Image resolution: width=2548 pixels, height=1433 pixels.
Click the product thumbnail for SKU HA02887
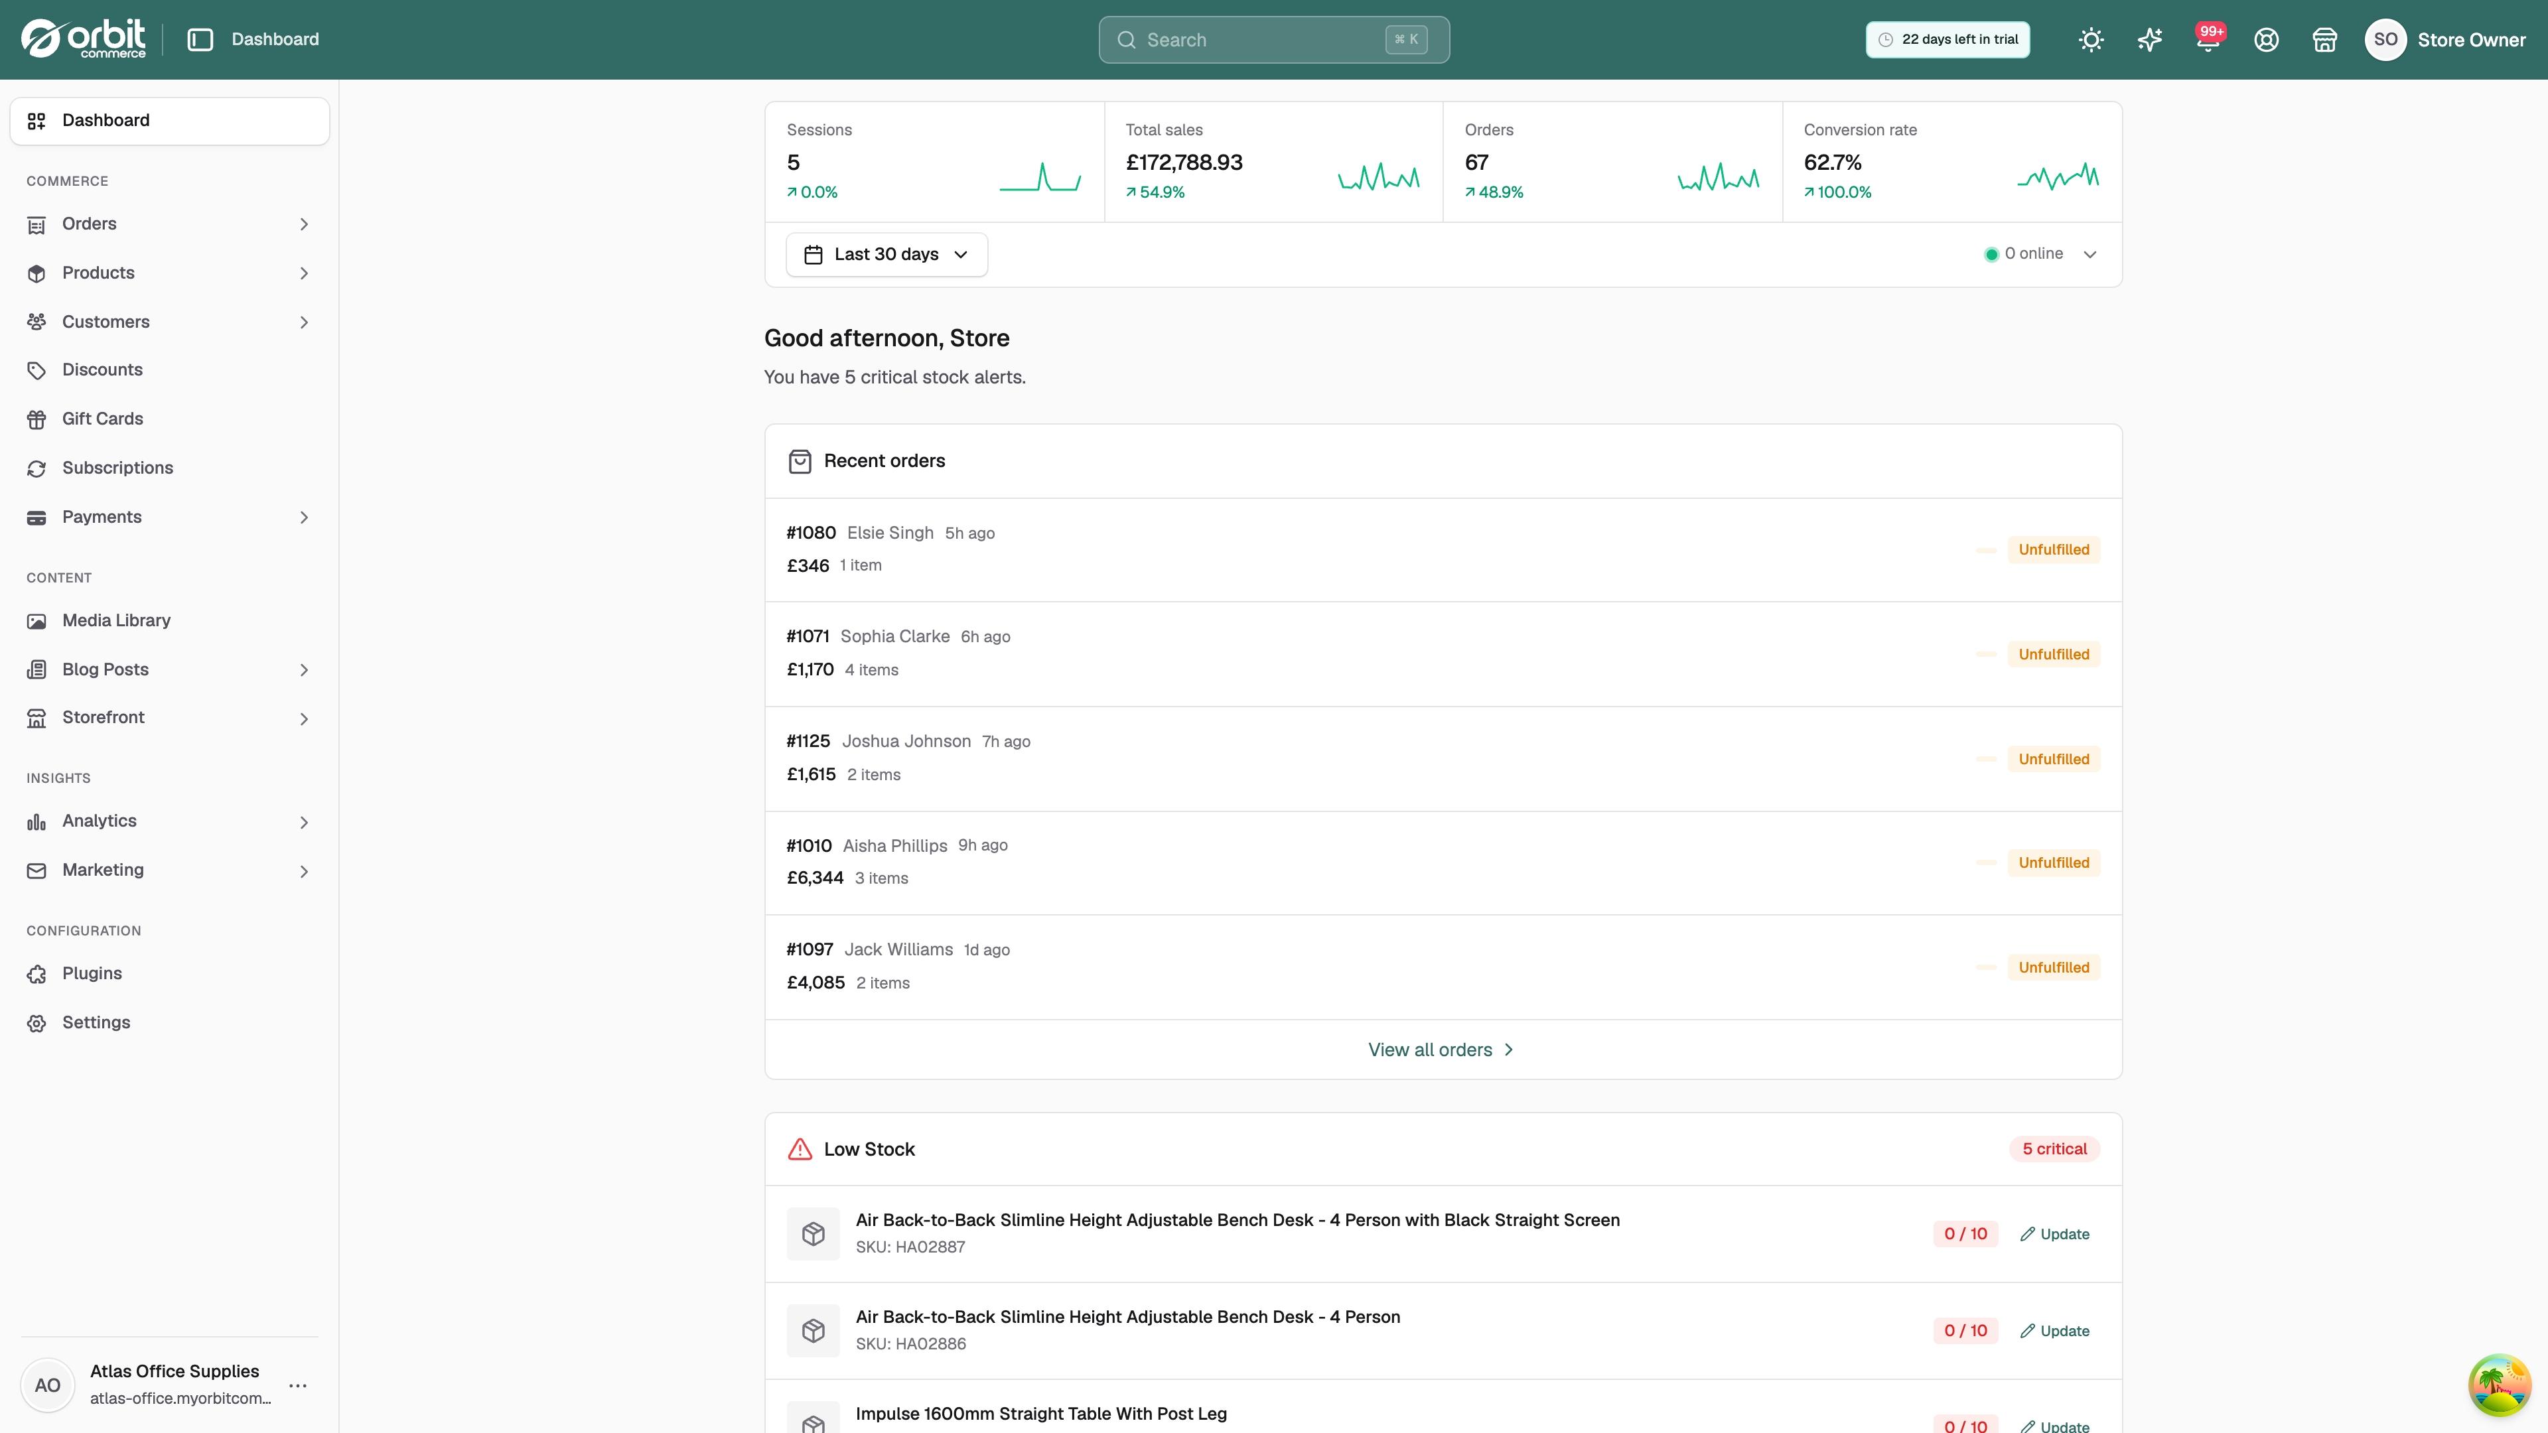click(813, 1233)
